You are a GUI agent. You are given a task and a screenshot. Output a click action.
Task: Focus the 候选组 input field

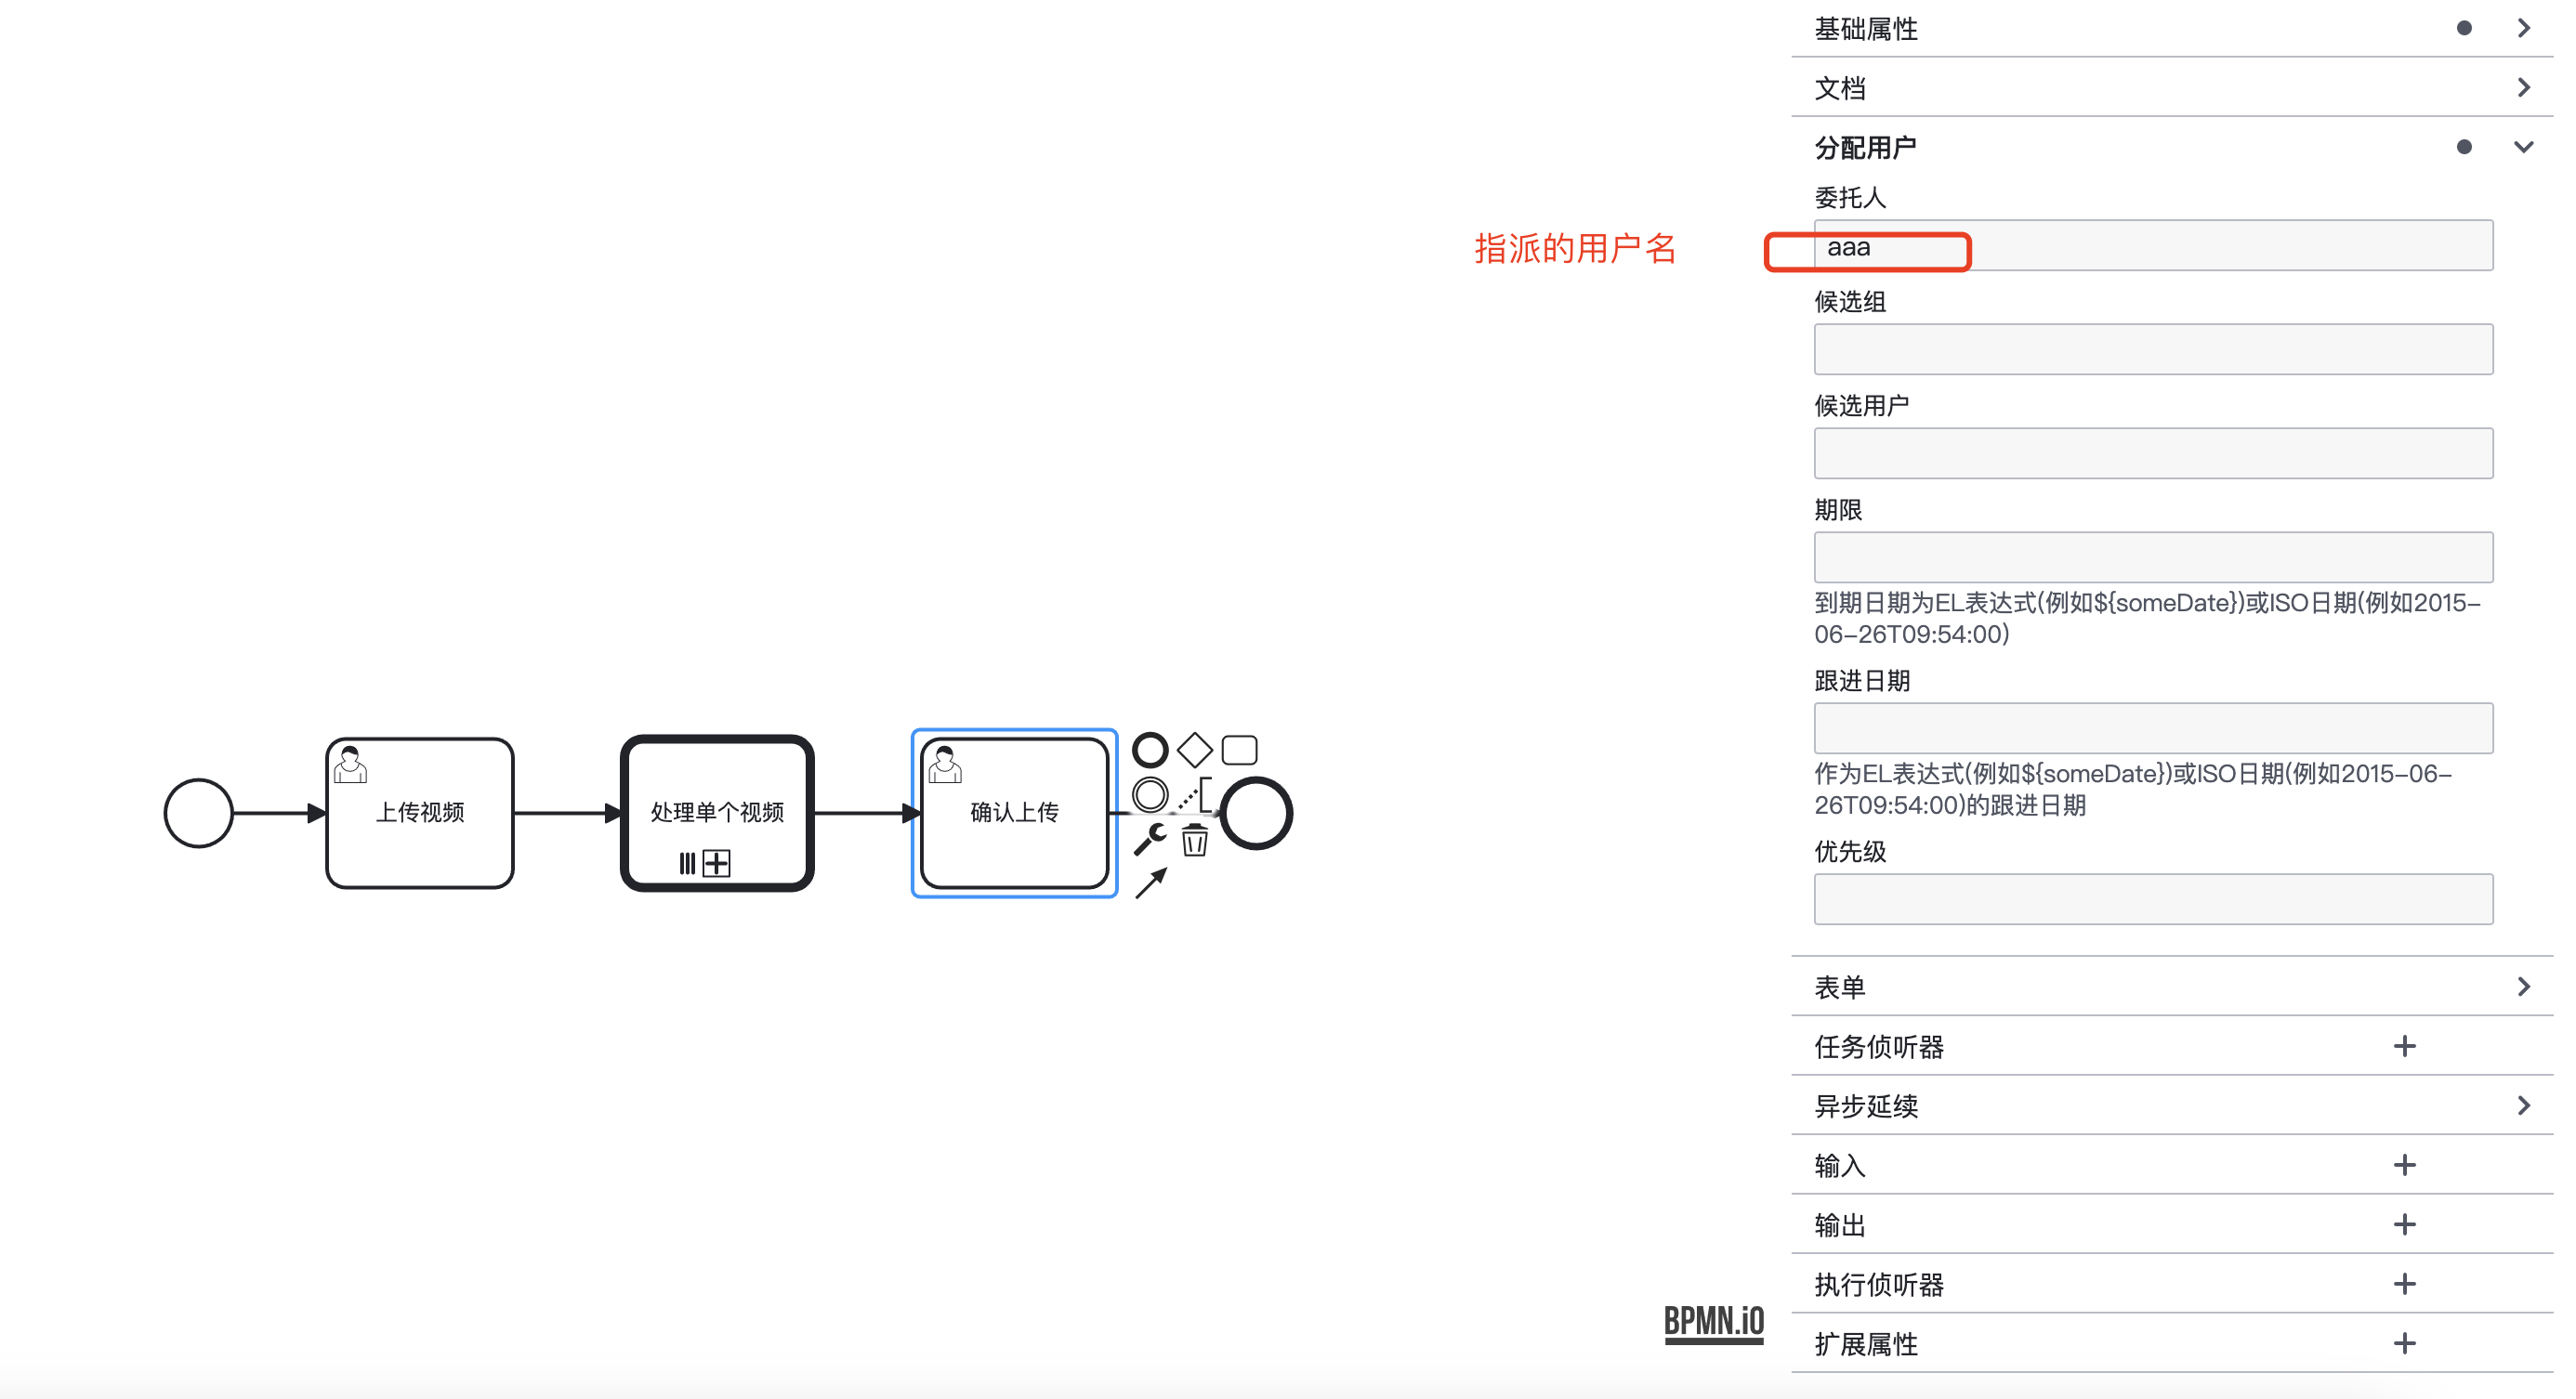(2153, 349)
